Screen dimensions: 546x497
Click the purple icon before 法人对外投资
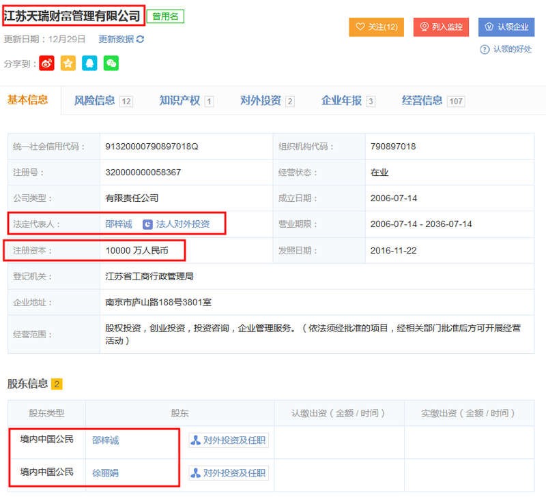tap(147, 224)
